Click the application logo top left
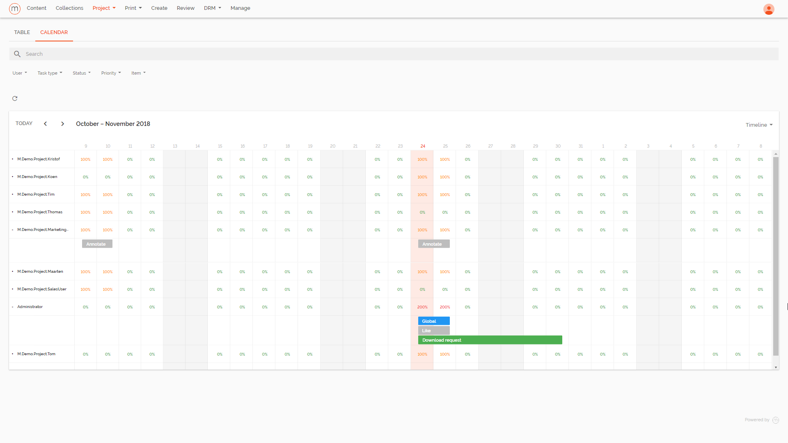This screenshot has height=443, width=788. pos(14,8)
